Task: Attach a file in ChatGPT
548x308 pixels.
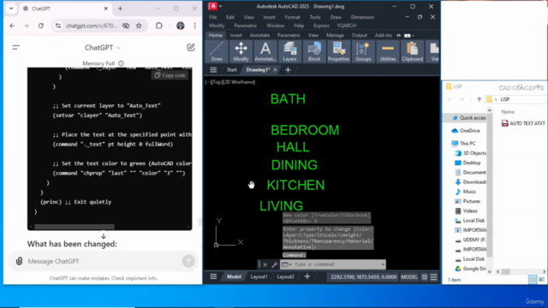Action: click(x=19, y=261)
